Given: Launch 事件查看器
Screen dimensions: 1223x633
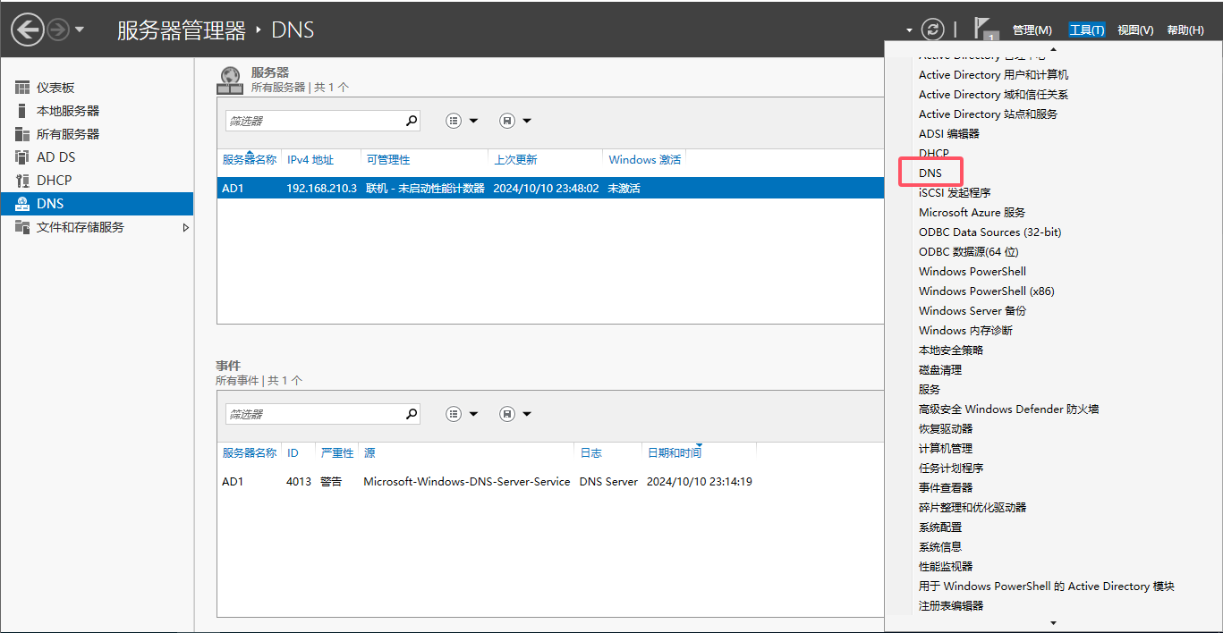Looking at the screenshot, I should 946,488.
